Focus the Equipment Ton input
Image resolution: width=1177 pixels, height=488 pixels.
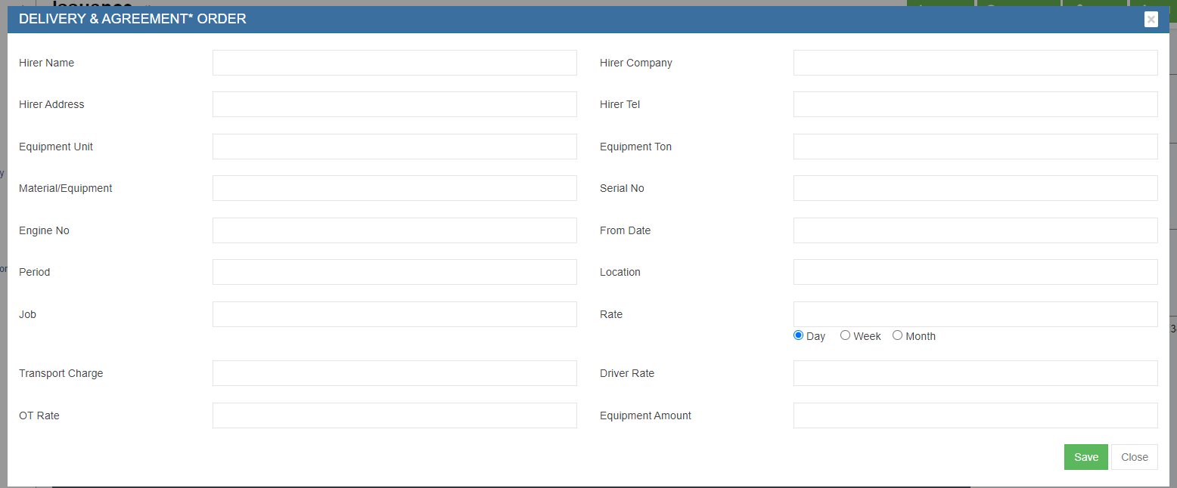[975, 147]
